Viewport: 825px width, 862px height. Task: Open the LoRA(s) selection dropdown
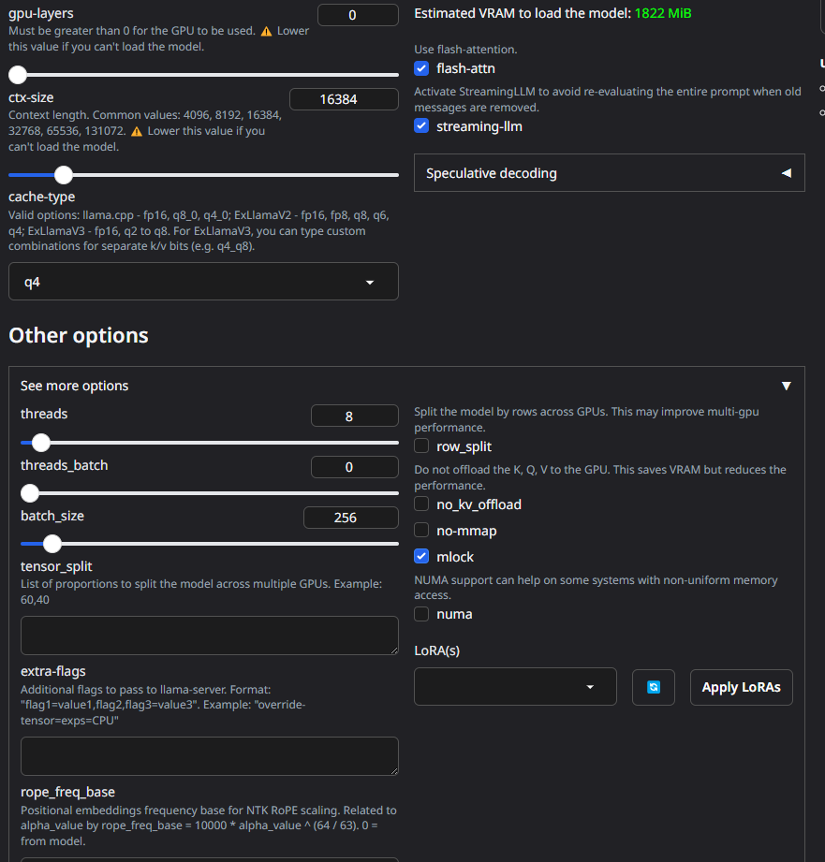pyautogui.click(x=515, y=687)
